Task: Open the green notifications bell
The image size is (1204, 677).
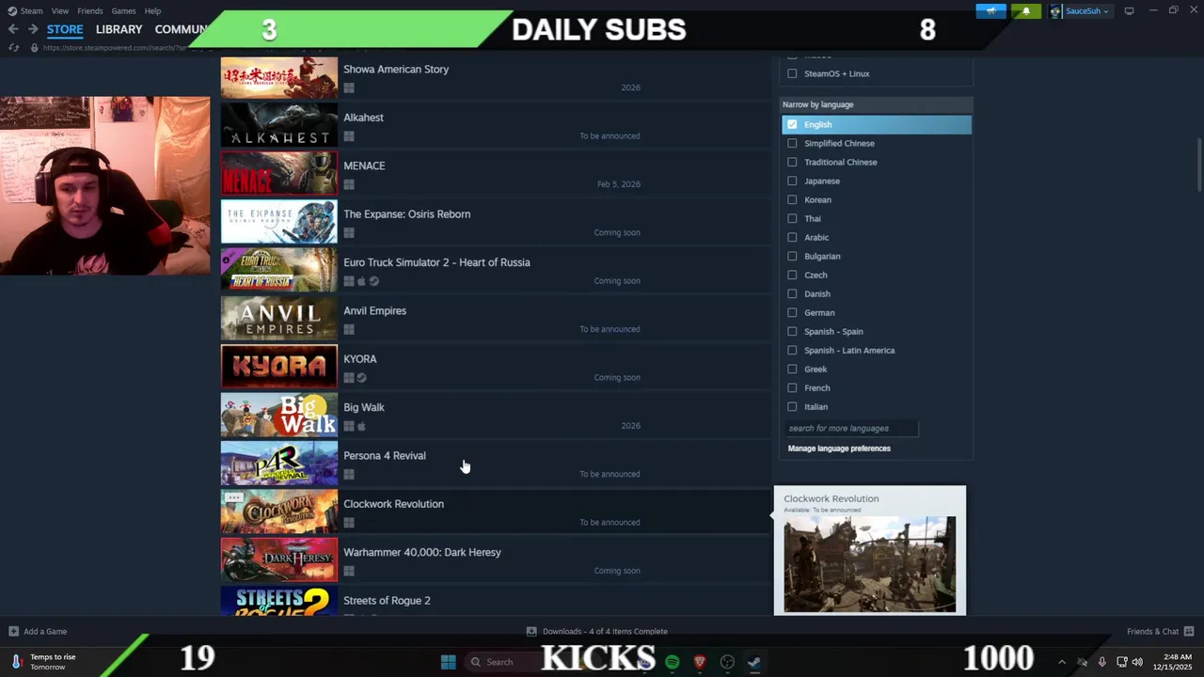Action: pyautogui.click(x=1025, y=11)
